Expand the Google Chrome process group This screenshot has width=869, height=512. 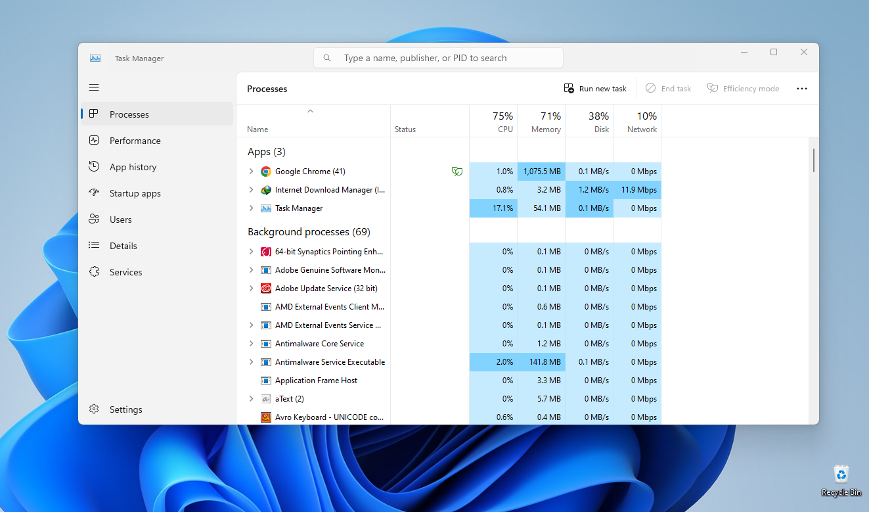[251, 172]
